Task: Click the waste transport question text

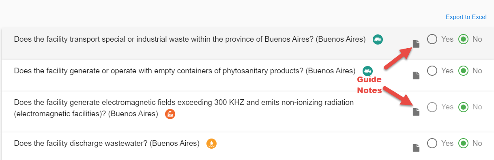Action: point(190,39)
